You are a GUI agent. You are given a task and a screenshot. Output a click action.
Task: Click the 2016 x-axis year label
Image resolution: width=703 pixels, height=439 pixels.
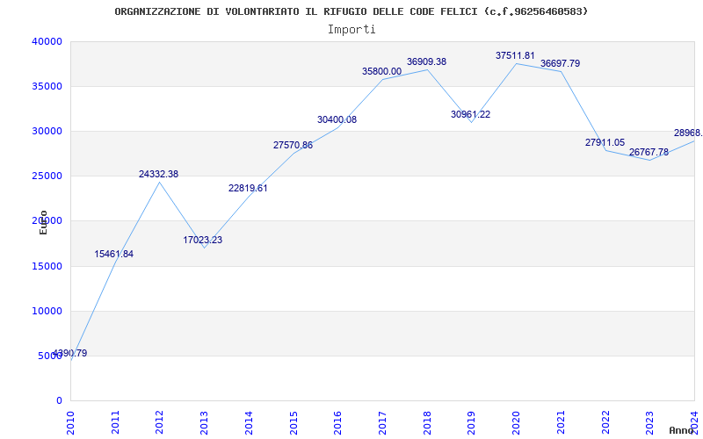(338, 423)
